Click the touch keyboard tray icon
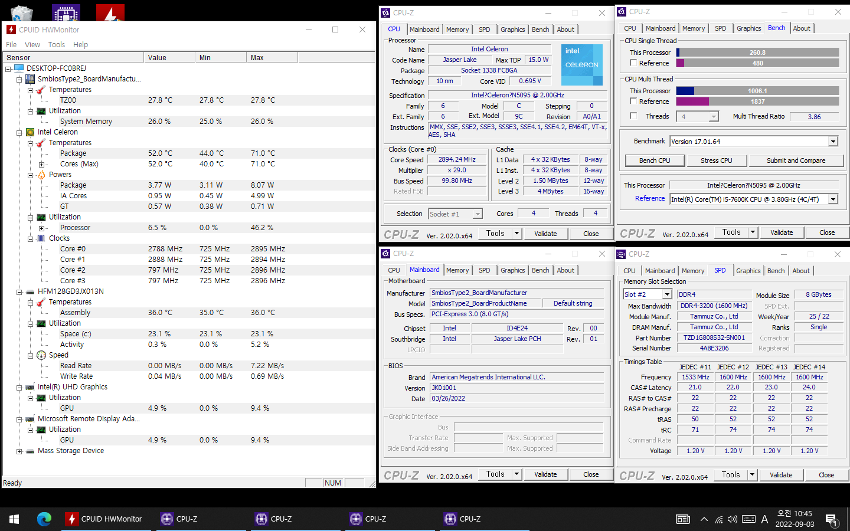This screenshot has width=850, height=531. (x=748, y=519)
